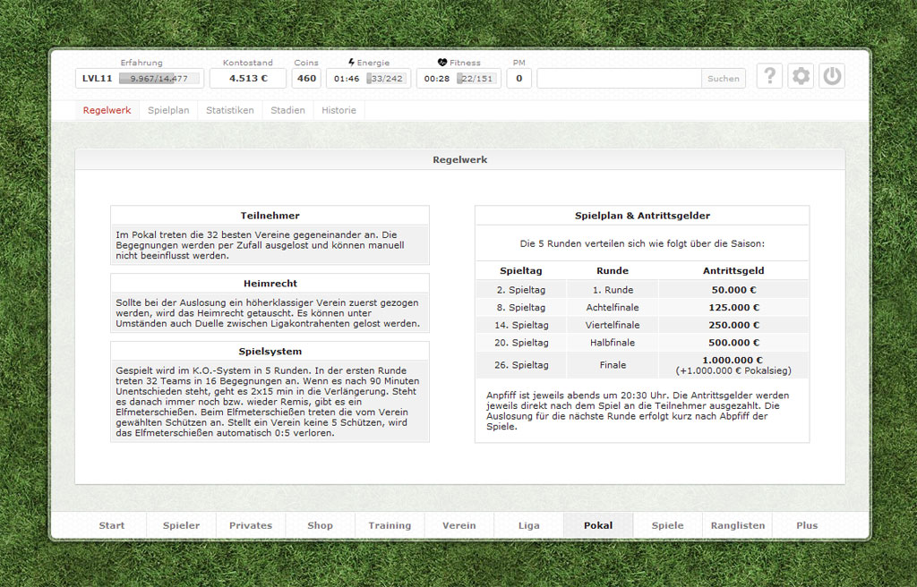The width and height of the screenshot is (917, 587).
Task: Click the 8. Spieltag table cell
Action: (x=521, y=308)
